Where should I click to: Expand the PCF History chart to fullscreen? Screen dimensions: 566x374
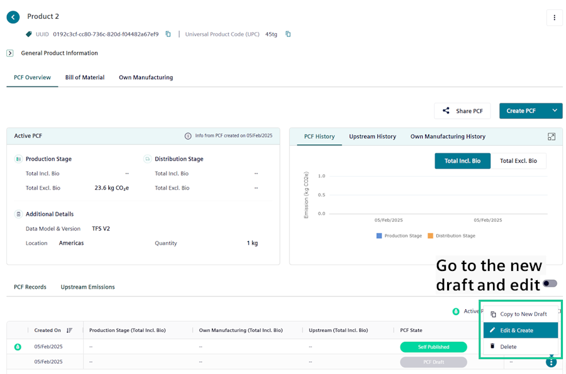click(x=552, y=136)
